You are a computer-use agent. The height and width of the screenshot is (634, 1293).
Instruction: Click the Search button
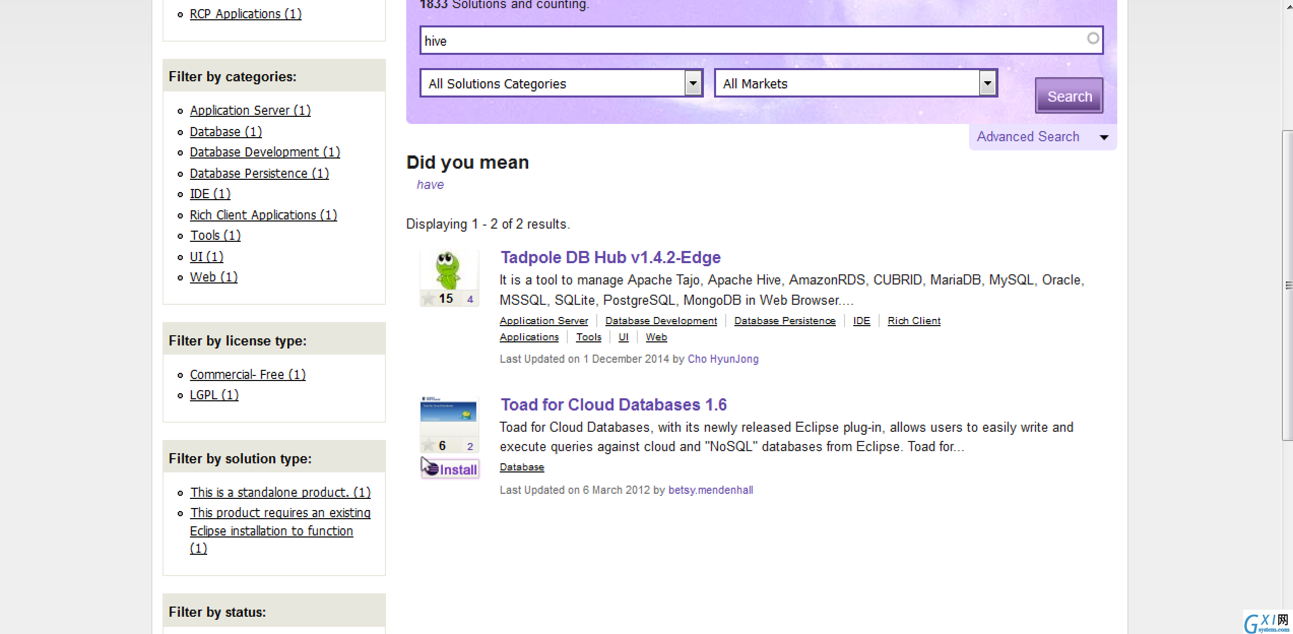(x=1069, y=97)
